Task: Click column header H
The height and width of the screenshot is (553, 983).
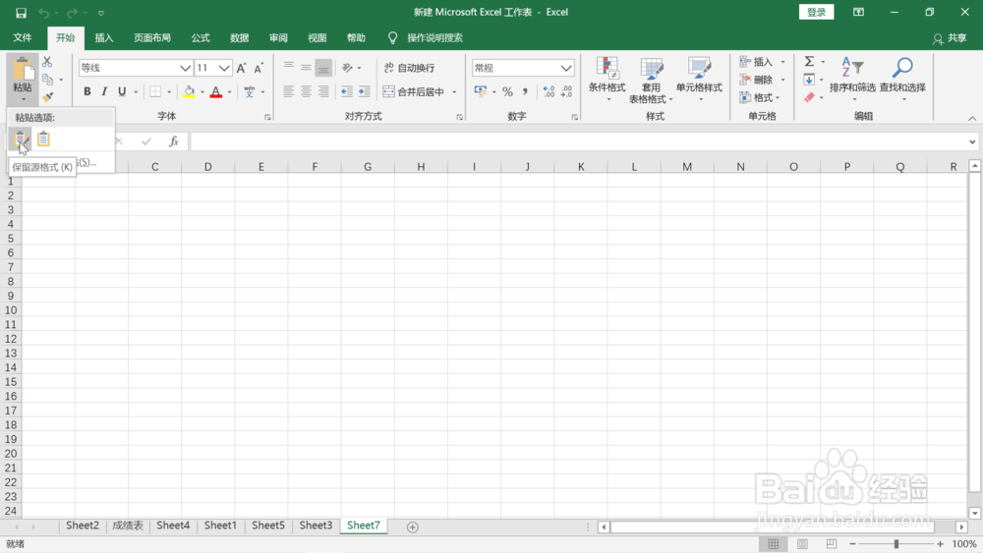Action: pos(421,167)
